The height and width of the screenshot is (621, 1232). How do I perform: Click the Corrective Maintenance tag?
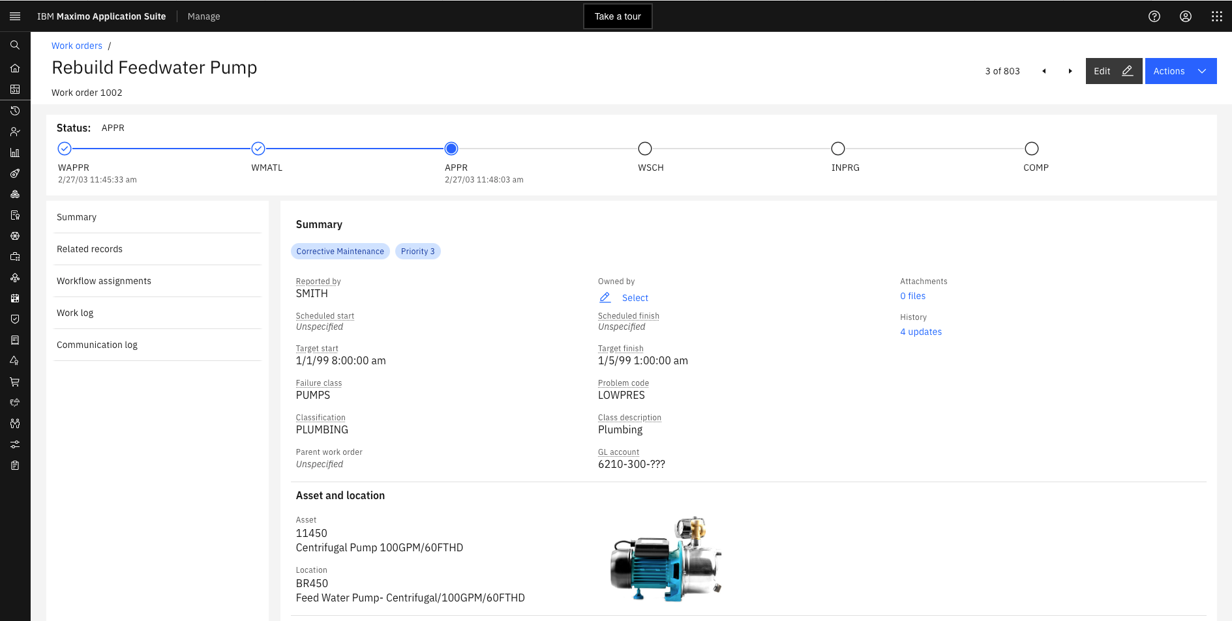(x=340, y=252)
